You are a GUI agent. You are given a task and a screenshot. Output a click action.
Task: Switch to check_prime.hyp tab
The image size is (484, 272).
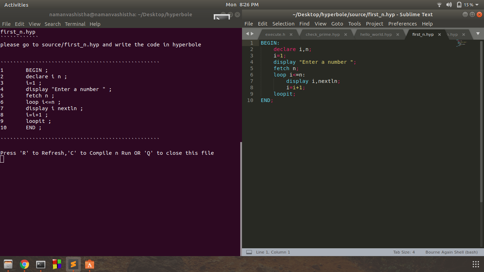(x=323, y=34)
